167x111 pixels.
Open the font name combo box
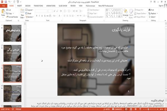pyautogui.click(x=41, y=11)
